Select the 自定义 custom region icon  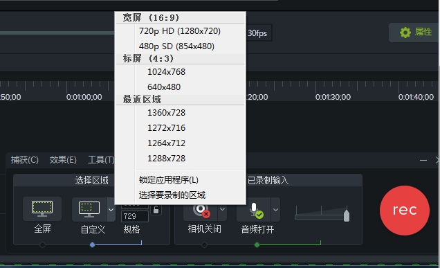tap(89, 210)
